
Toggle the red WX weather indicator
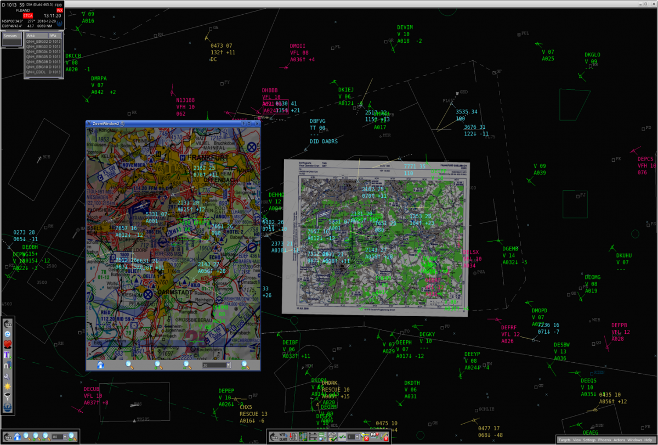coord(60,10)
